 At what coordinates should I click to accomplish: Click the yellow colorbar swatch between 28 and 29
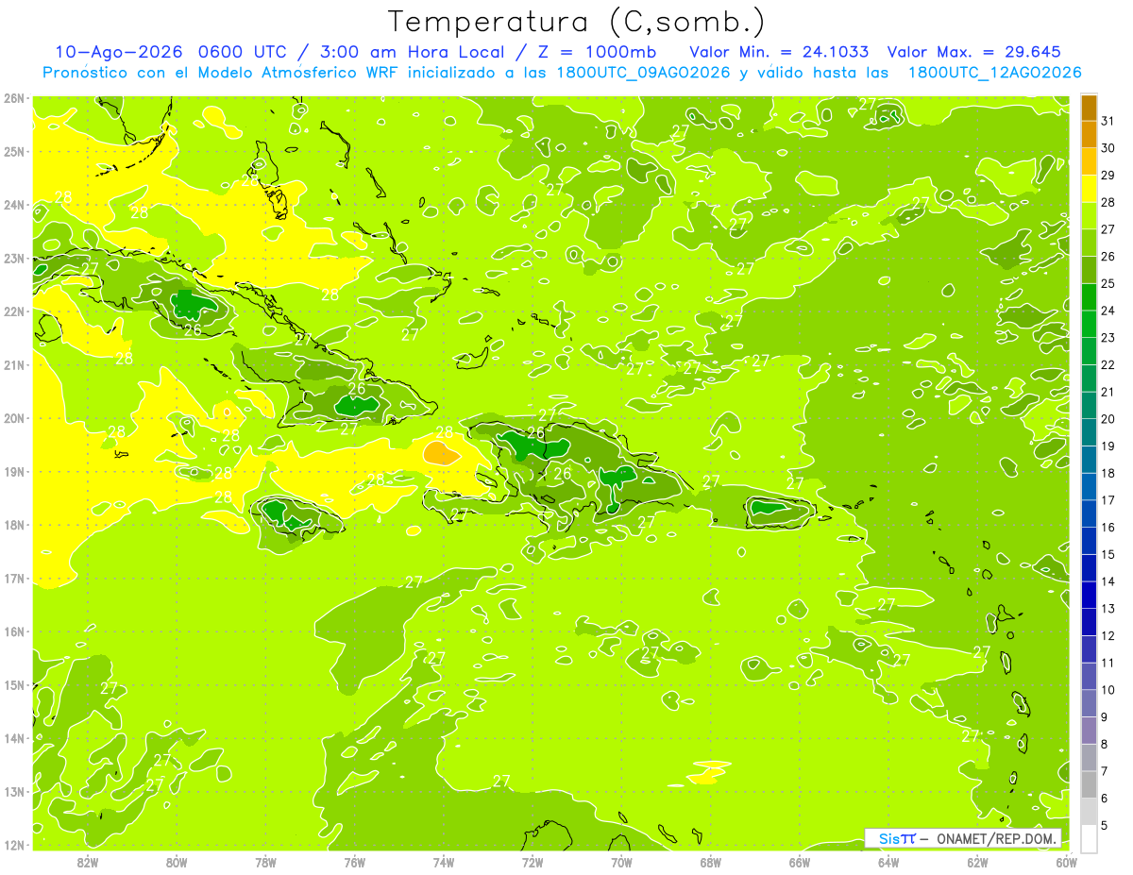click(x=1089, y=189)
